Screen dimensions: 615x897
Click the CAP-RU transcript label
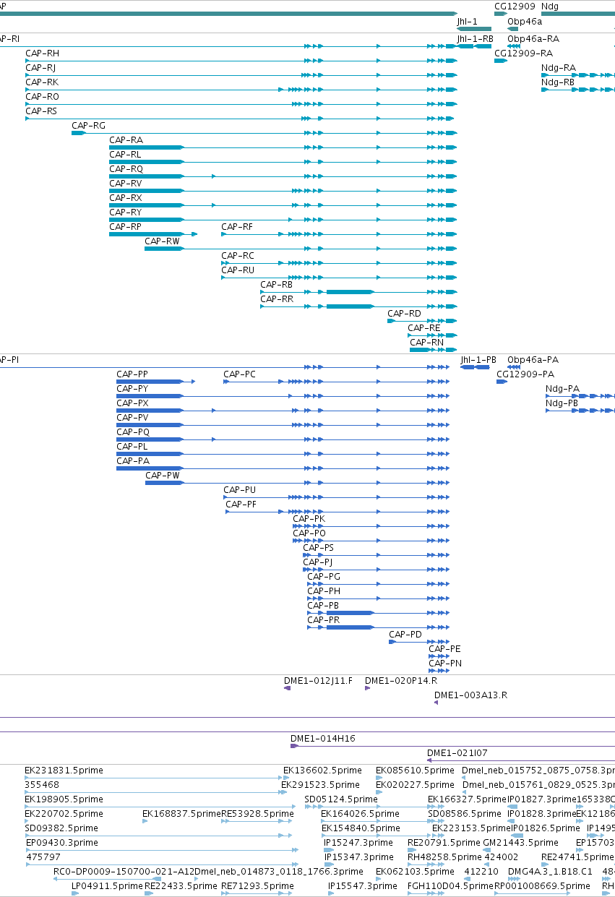point(238,270)
